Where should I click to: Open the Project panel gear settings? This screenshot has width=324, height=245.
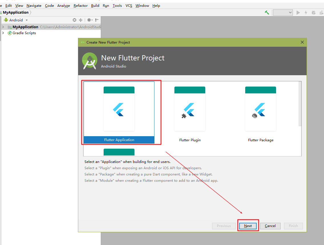coord(90,20)
